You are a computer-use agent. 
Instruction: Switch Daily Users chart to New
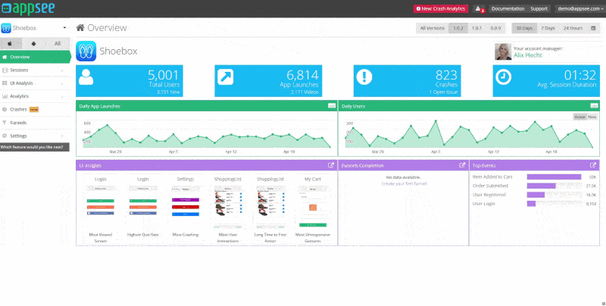pyautogui.click(x=592, y=117)
